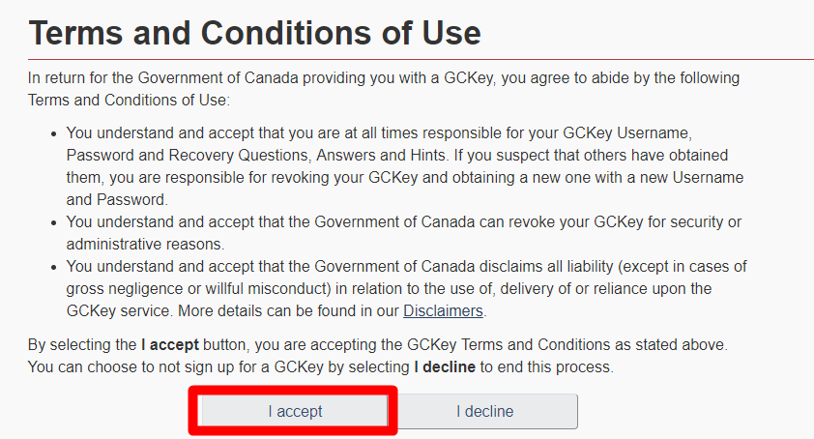Click the bullet marker of the third list item
Viewport: 814px width, 439px height.
pos(54,267)
